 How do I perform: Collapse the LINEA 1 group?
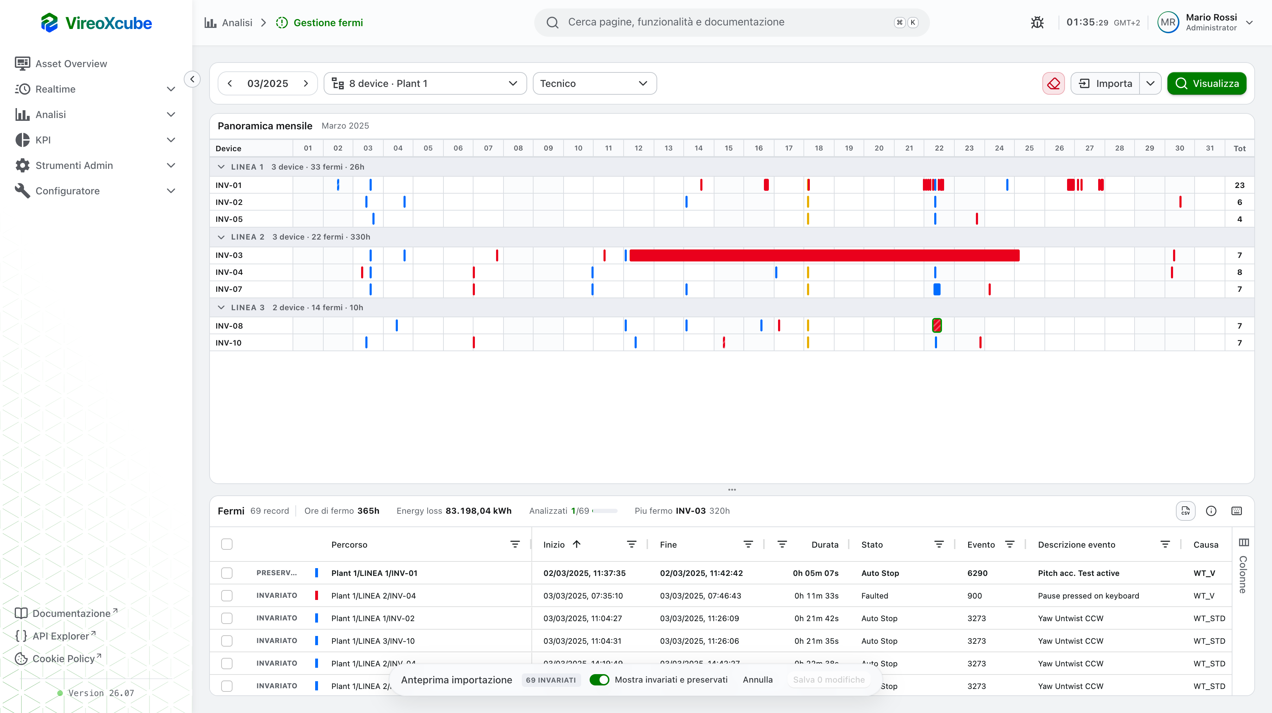[221, 167]
